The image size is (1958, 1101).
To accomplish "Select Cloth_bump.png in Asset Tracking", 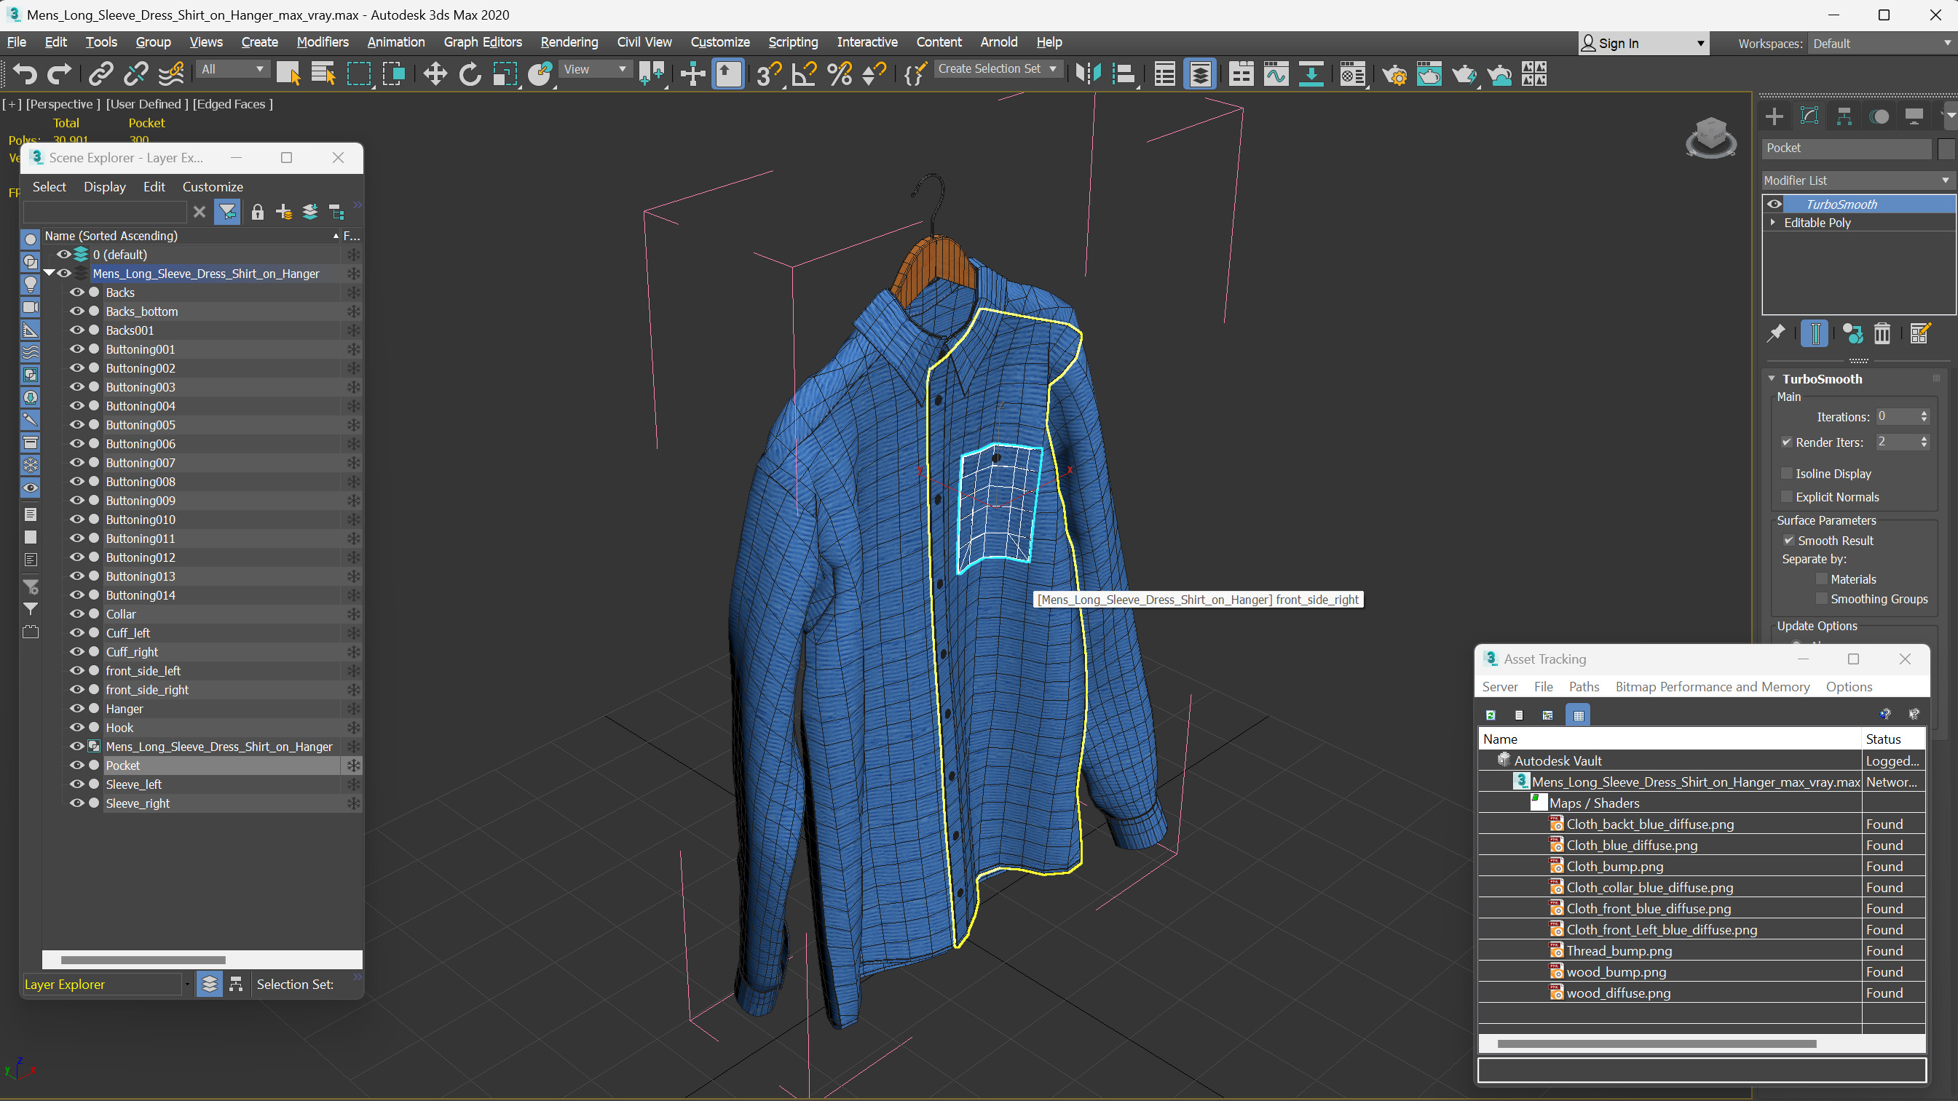I will click(x=1614, y=866).
